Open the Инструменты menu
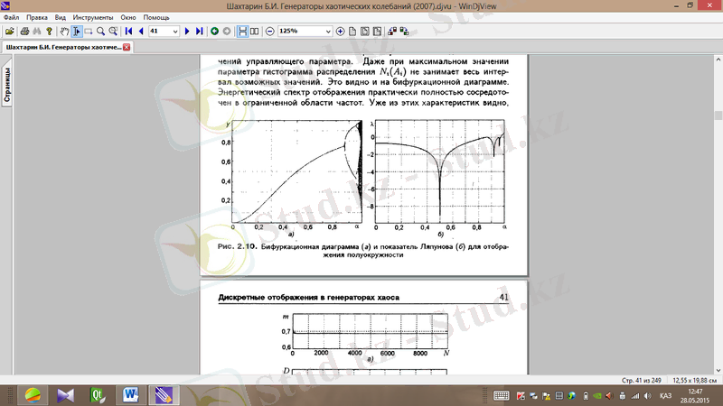This screenshot has height=406, width=723. click(95, 17)
